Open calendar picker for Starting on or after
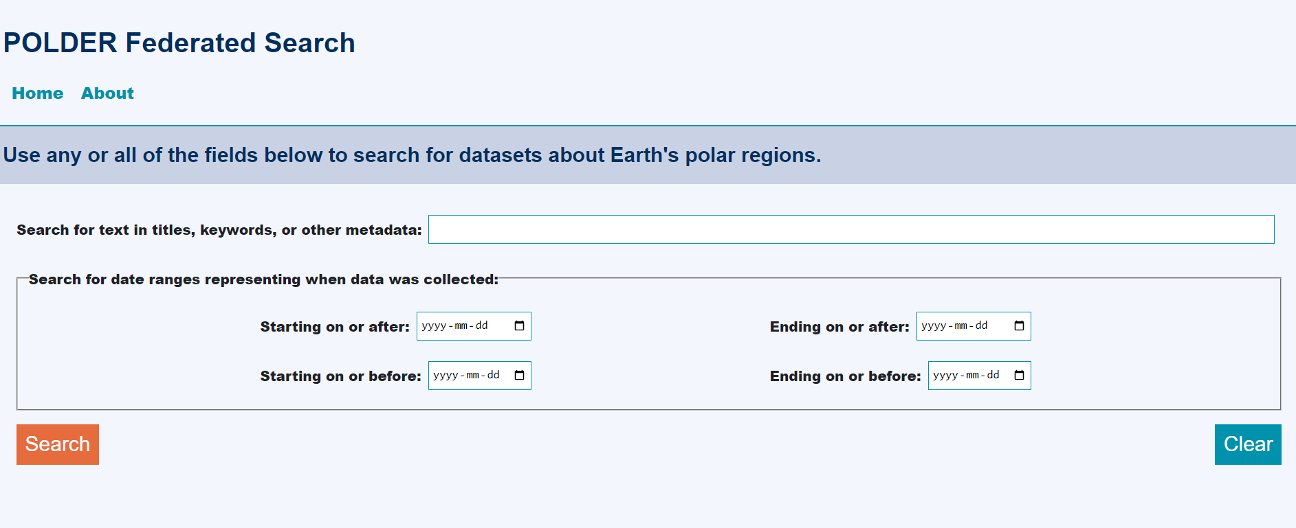1296x528 pixels. click(519, 326)
